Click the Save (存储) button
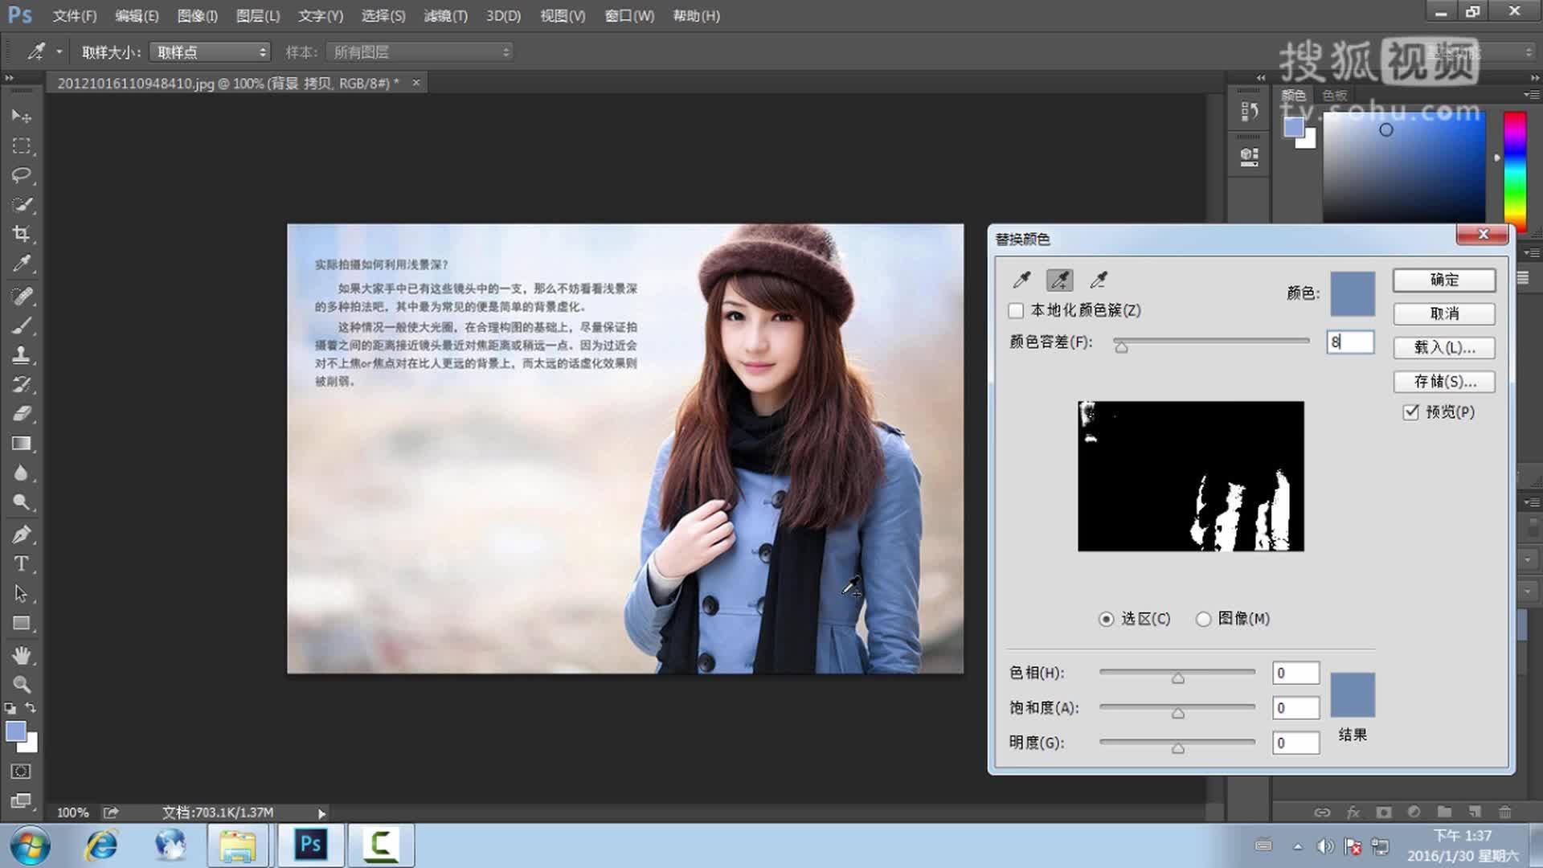 pos(1443,382)
